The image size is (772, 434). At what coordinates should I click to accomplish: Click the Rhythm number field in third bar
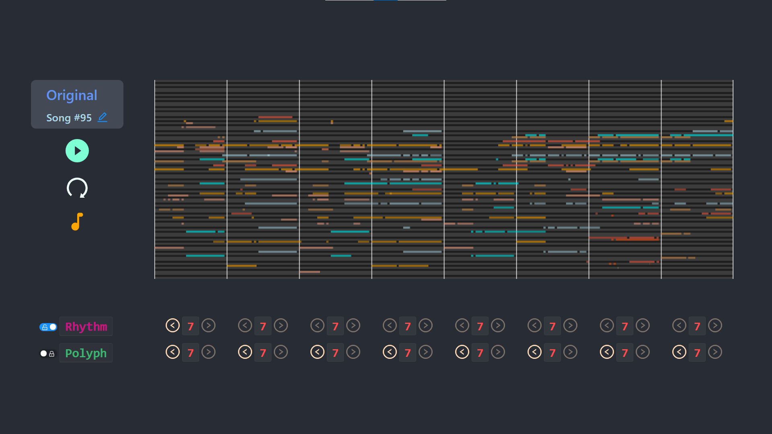(x=335, y=326)
